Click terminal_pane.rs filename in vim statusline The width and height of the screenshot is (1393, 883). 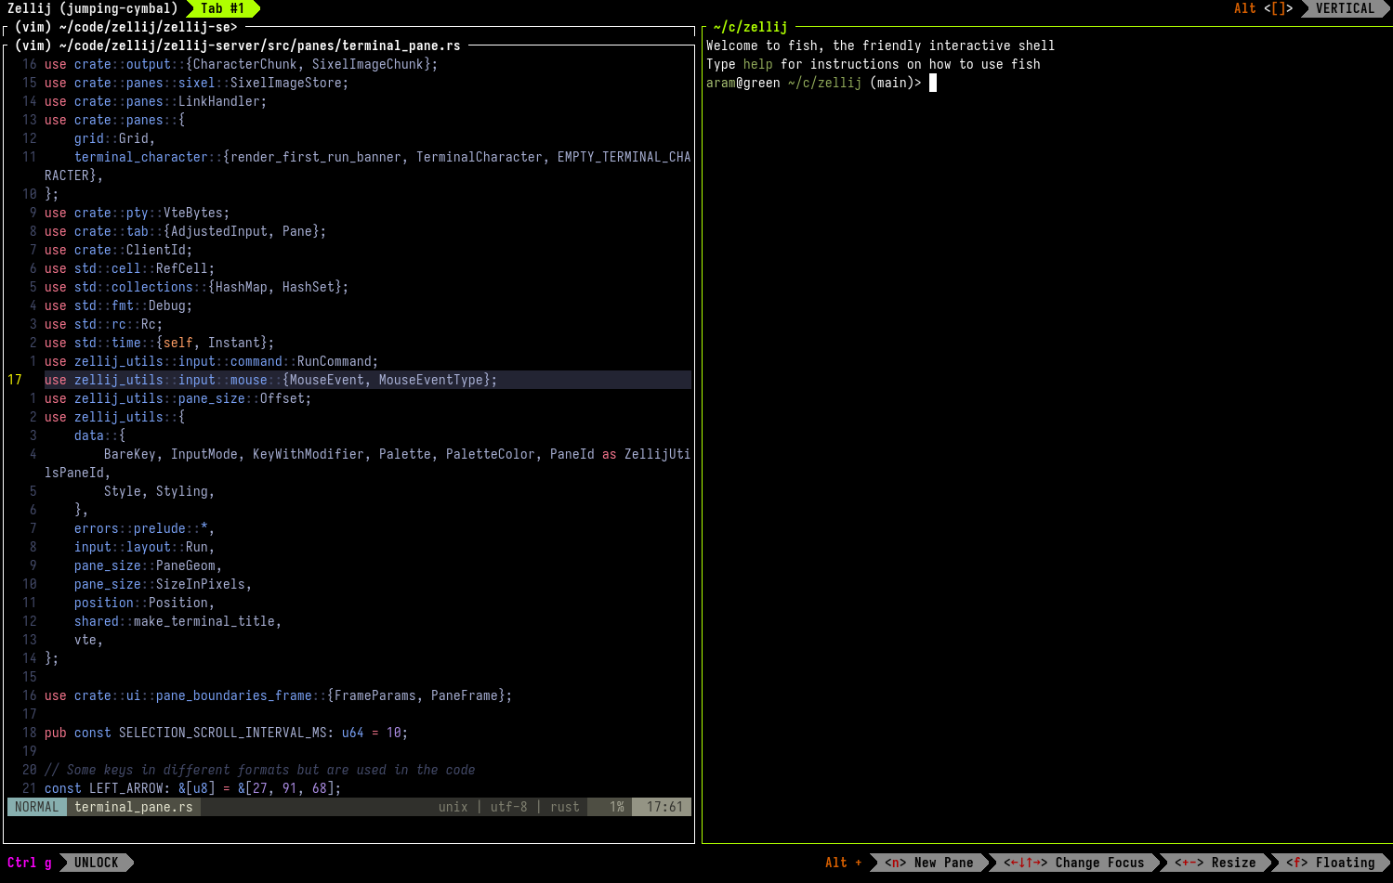134,807
